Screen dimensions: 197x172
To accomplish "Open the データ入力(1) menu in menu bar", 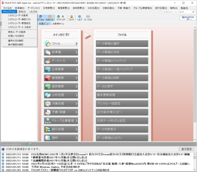I will (x=34, y=8).
